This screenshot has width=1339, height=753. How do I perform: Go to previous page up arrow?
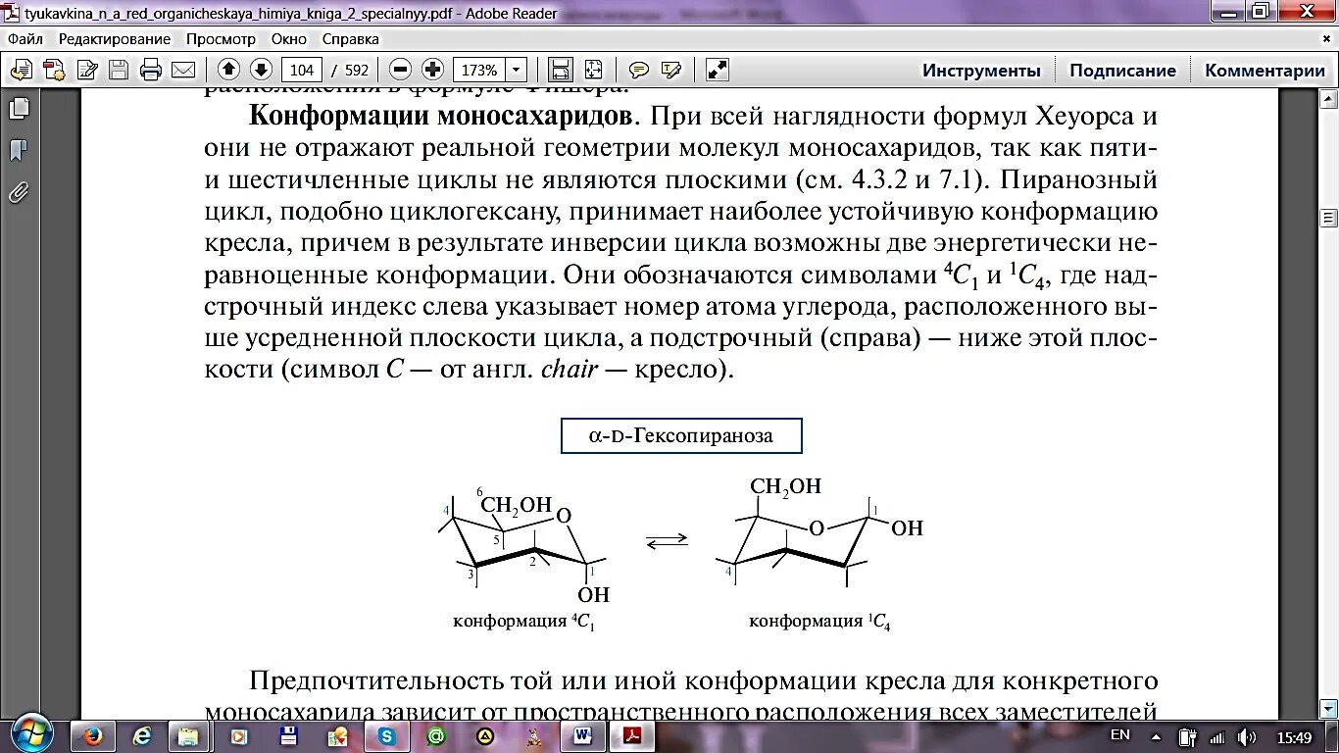point(228,70)
